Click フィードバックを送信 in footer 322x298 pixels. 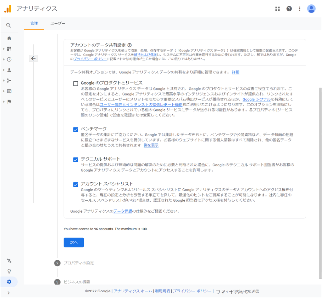(x=237, y=291)
